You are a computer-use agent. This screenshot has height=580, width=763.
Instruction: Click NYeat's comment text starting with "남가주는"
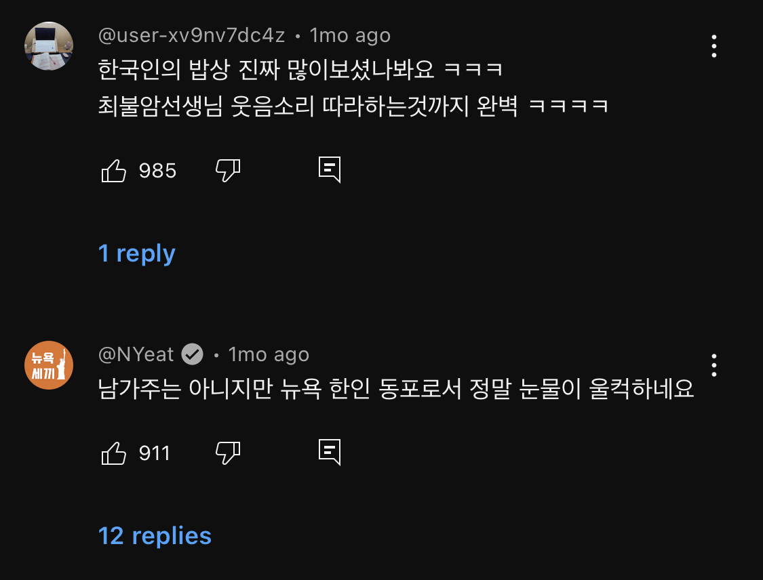click(396, 388)
